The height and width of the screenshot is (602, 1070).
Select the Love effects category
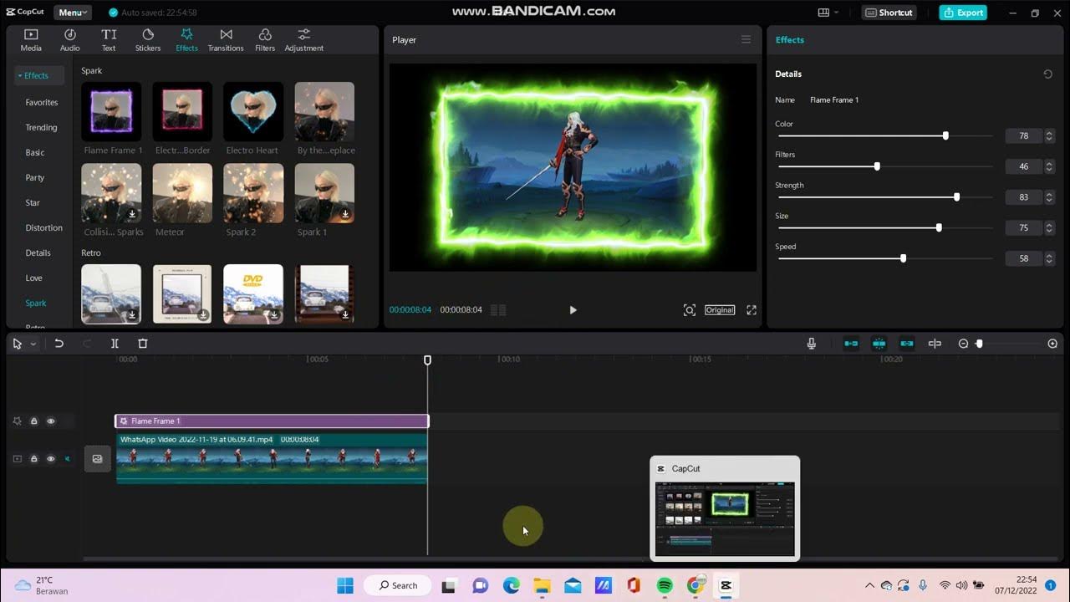[x=34, y=278]
